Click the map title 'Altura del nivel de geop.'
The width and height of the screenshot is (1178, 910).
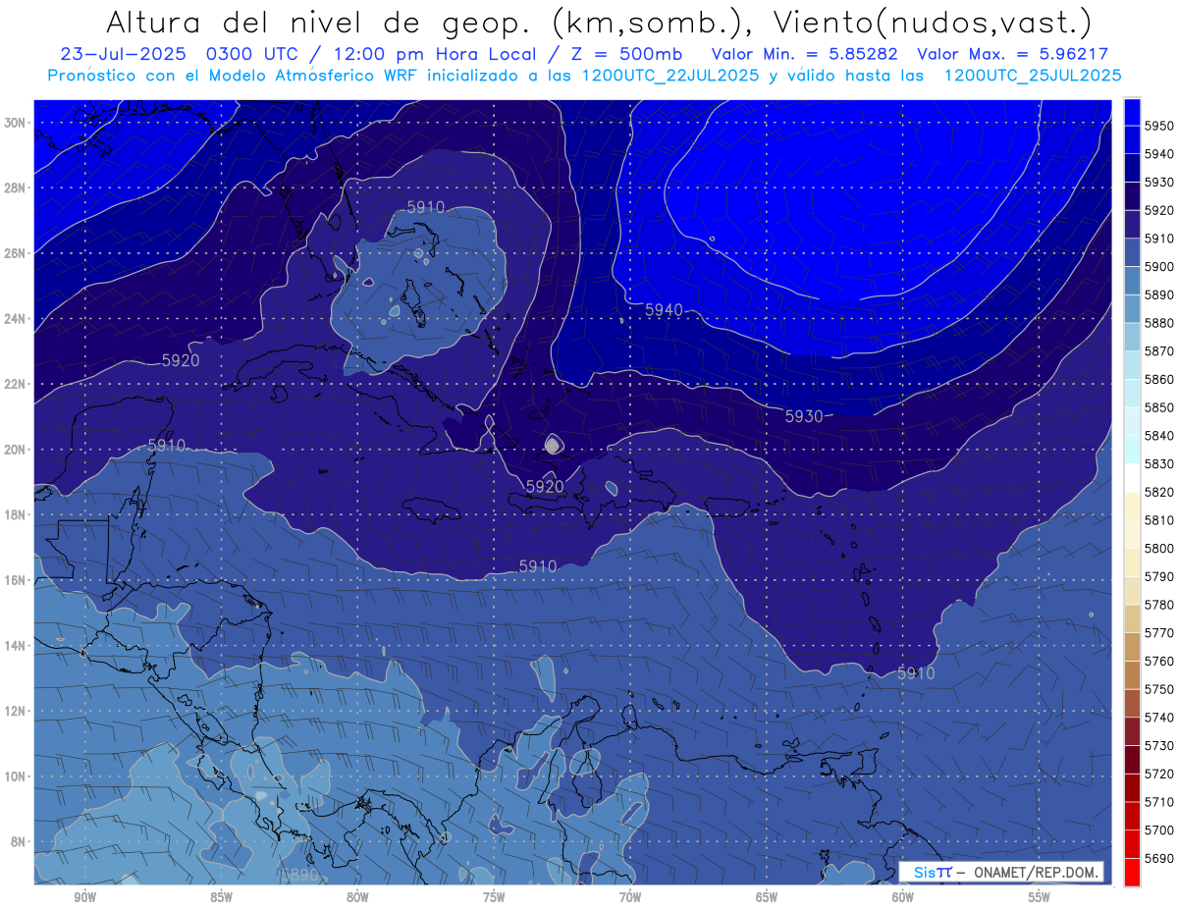[320, 21]
